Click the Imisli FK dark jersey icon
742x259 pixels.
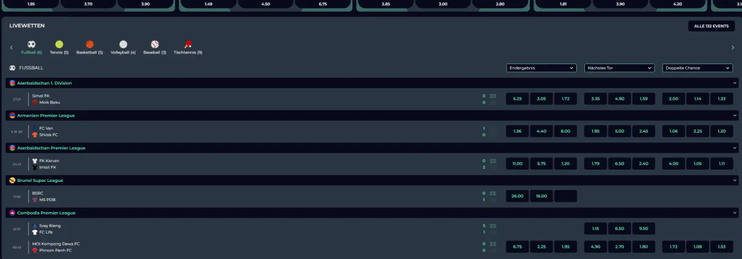(x=35, y=167)
